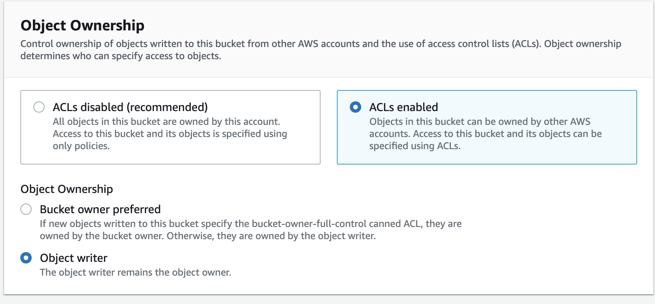This screenshot has width=655, height=304.
Task: Click the Object Ownership section heading
Action: 82,25
